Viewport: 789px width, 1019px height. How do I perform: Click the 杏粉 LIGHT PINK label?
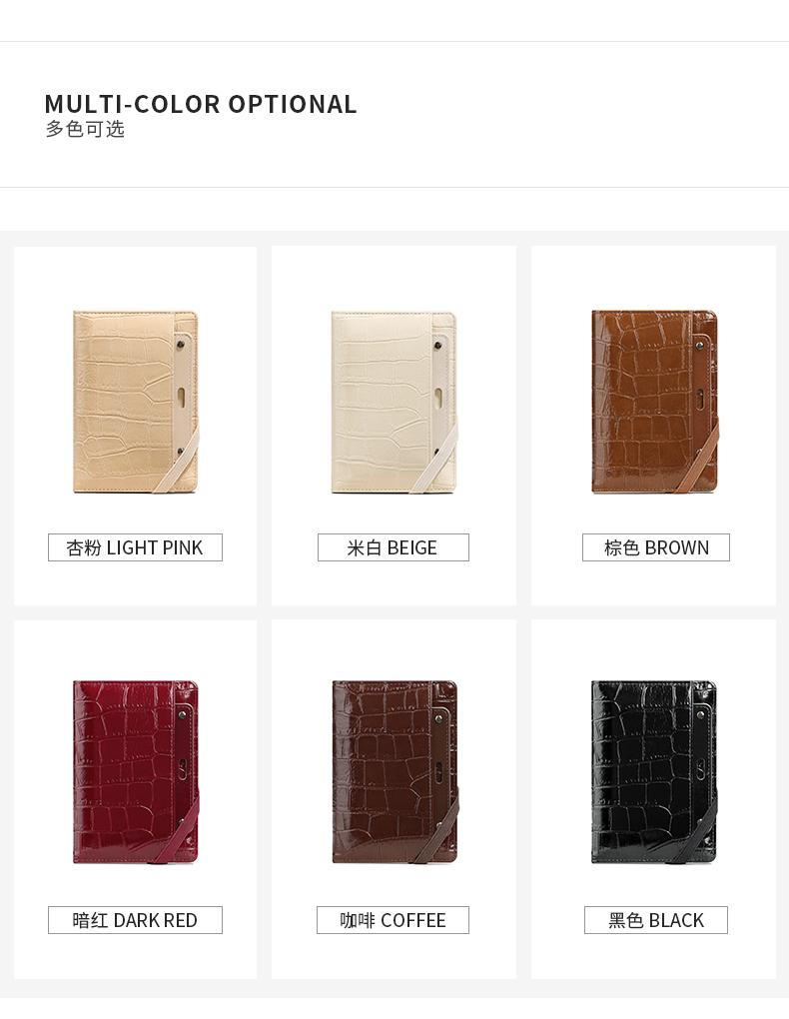pos(135,547)
